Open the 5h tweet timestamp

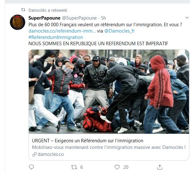click(103, 18)
